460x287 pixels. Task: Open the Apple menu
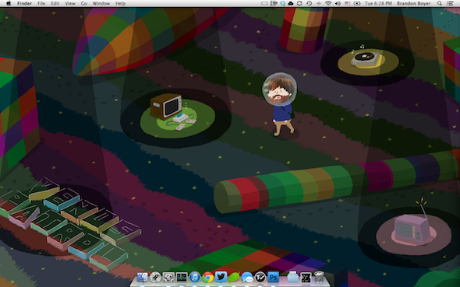9,3
